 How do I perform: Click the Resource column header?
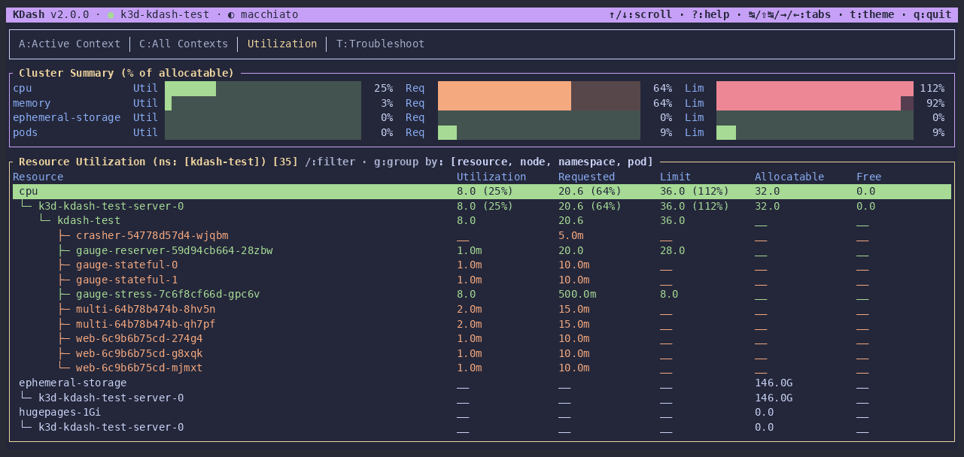(38, 177)
